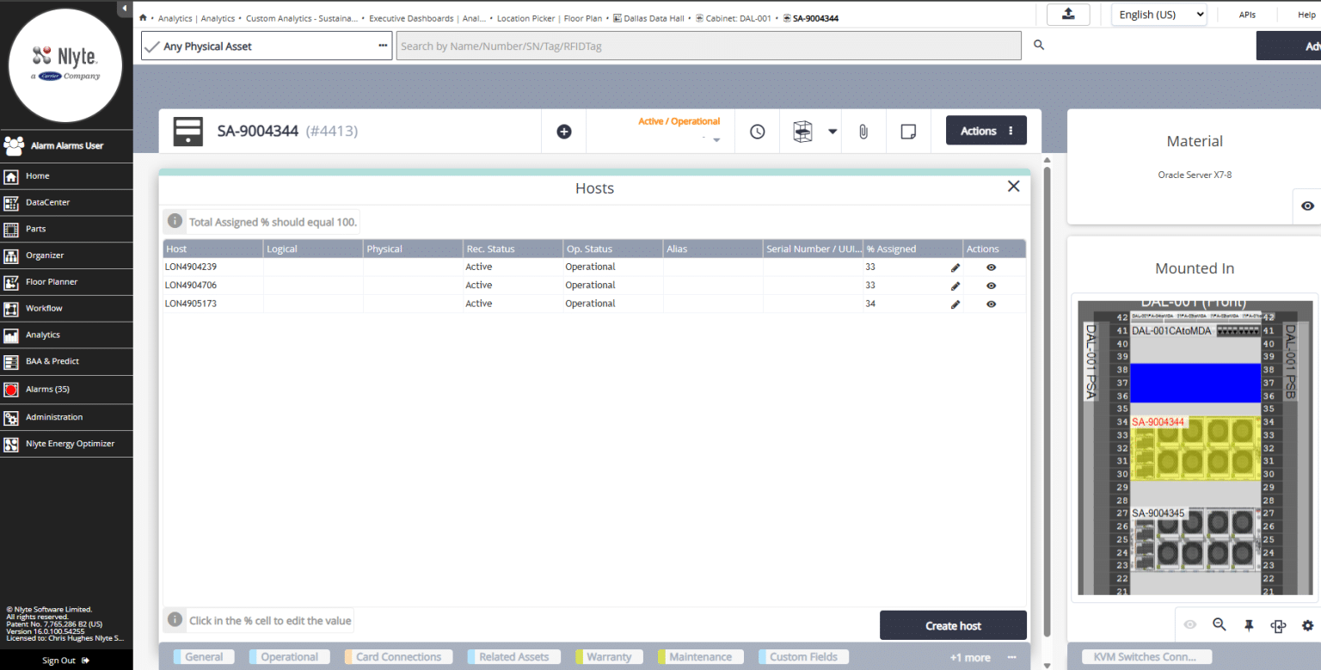Expand the cabinet view dropdown arrow
The image size is (1321, 670).
(x=831, y=131)
